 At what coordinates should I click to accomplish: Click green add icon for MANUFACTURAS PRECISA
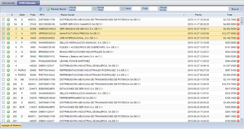[x=8, y=33]
